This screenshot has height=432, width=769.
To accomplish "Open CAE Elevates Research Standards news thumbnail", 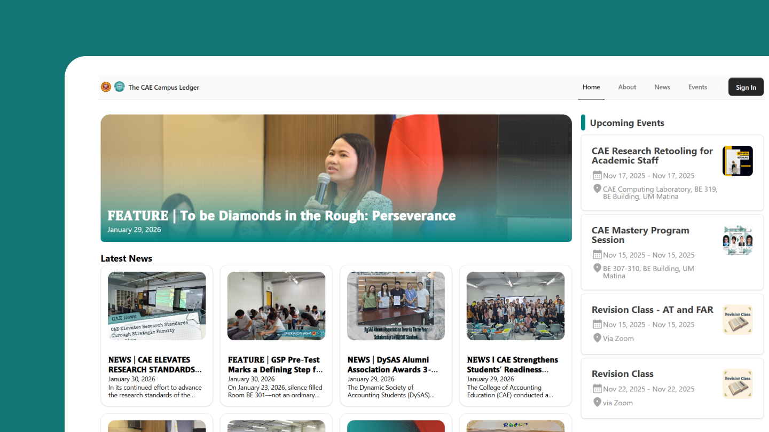I will (157, 306).
